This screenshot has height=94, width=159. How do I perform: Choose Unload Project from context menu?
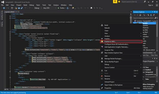[121, 82]
